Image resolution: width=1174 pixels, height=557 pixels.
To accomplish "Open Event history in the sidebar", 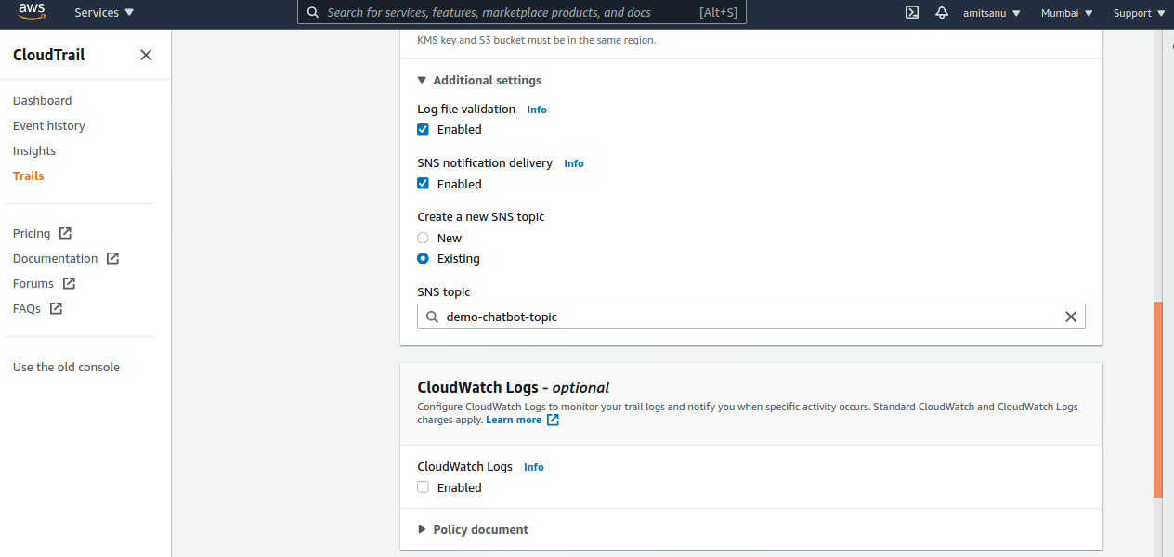I will click(48, 125).
